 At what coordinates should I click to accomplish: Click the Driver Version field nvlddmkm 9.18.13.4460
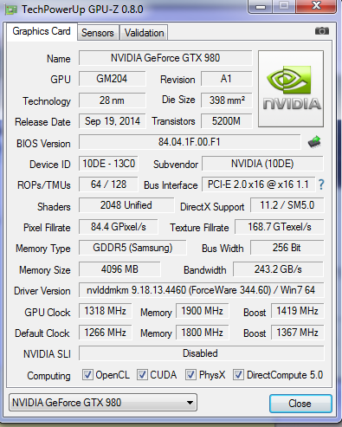click(201, 290)
